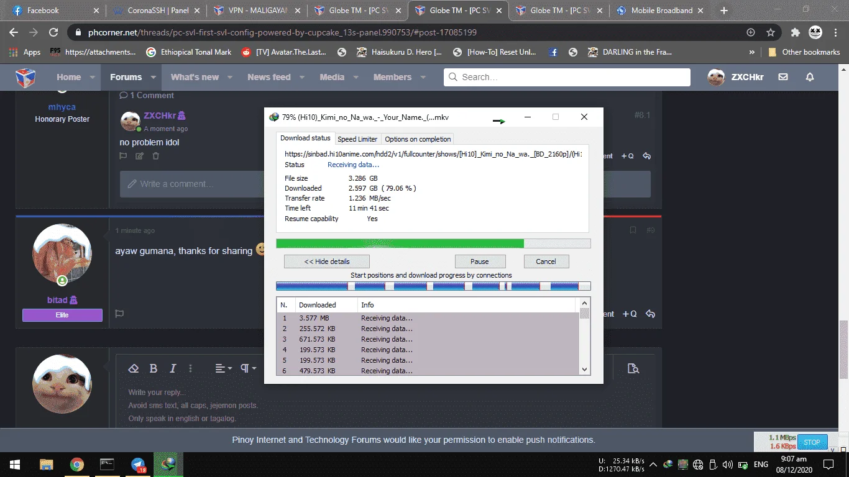Report bitad's post with flag icon

[x=119, y=314]
